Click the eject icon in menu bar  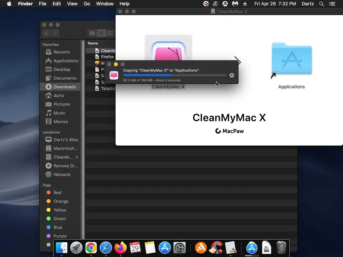coord(245,4)
